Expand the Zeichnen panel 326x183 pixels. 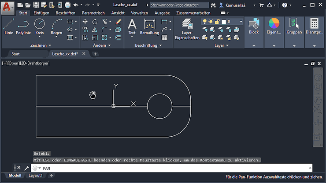coord(41,45)
